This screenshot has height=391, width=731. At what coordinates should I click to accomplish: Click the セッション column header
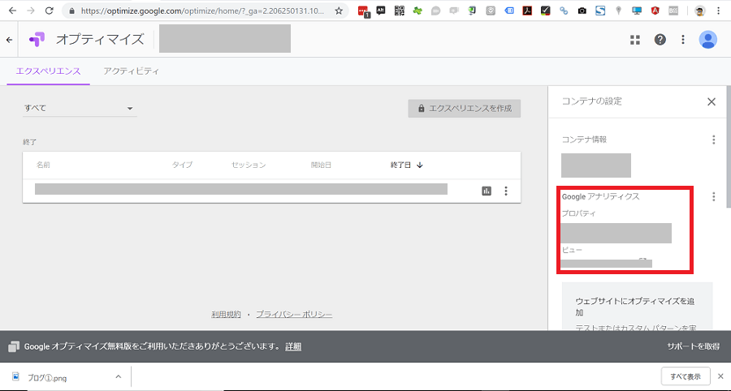click(x=249, y=165)
